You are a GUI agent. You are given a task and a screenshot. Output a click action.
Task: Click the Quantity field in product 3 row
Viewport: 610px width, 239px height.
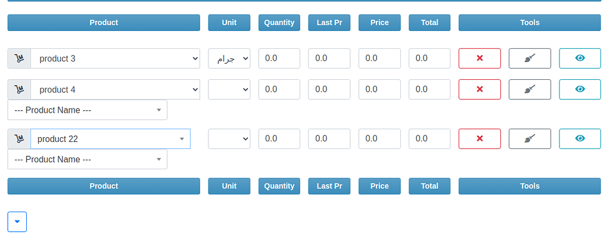(x=279, y=58)
